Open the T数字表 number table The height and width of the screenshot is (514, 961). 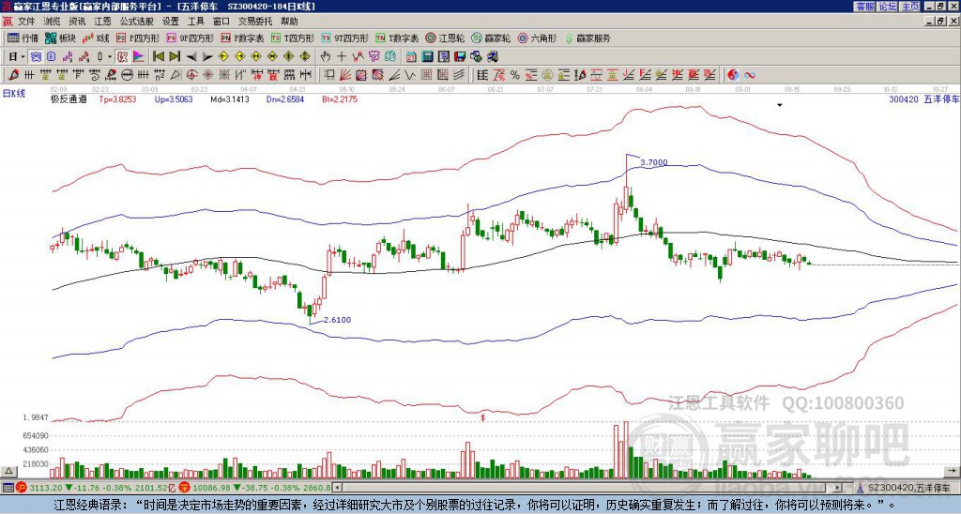pyautogui.click(x=397, y=38)
